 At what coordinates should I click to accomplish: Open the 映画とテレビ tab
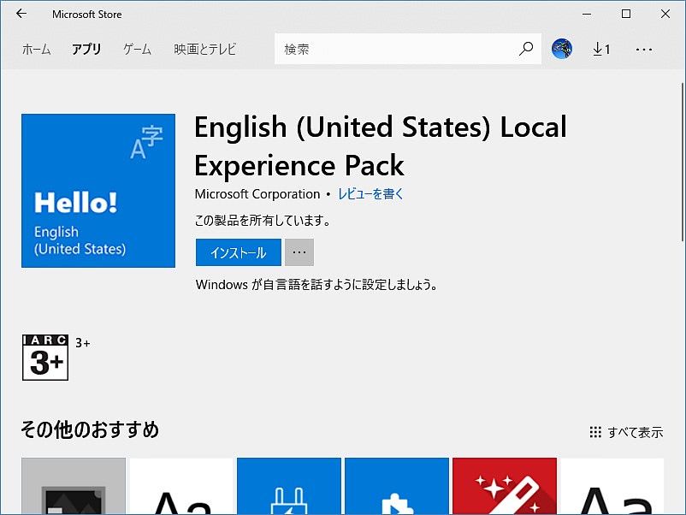click(204, 50)
